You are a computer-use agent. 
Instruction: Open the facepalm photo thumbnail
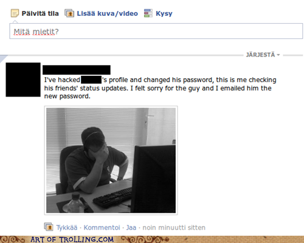111,160
